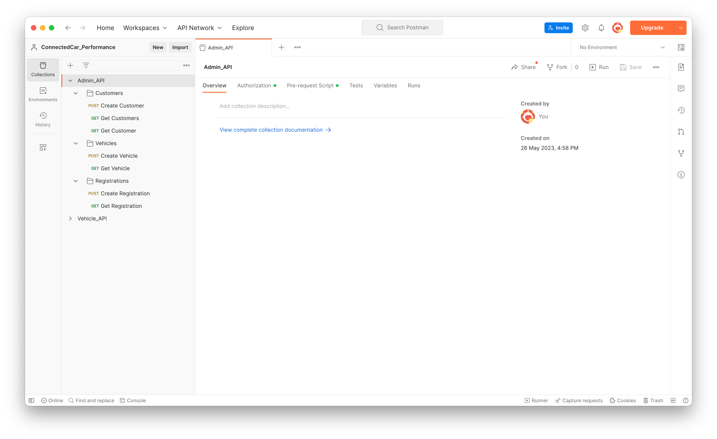Switch to the Runs tab

pos(414,86)
